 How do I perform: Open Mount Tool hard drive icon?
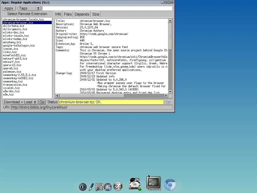coord(135,184)
